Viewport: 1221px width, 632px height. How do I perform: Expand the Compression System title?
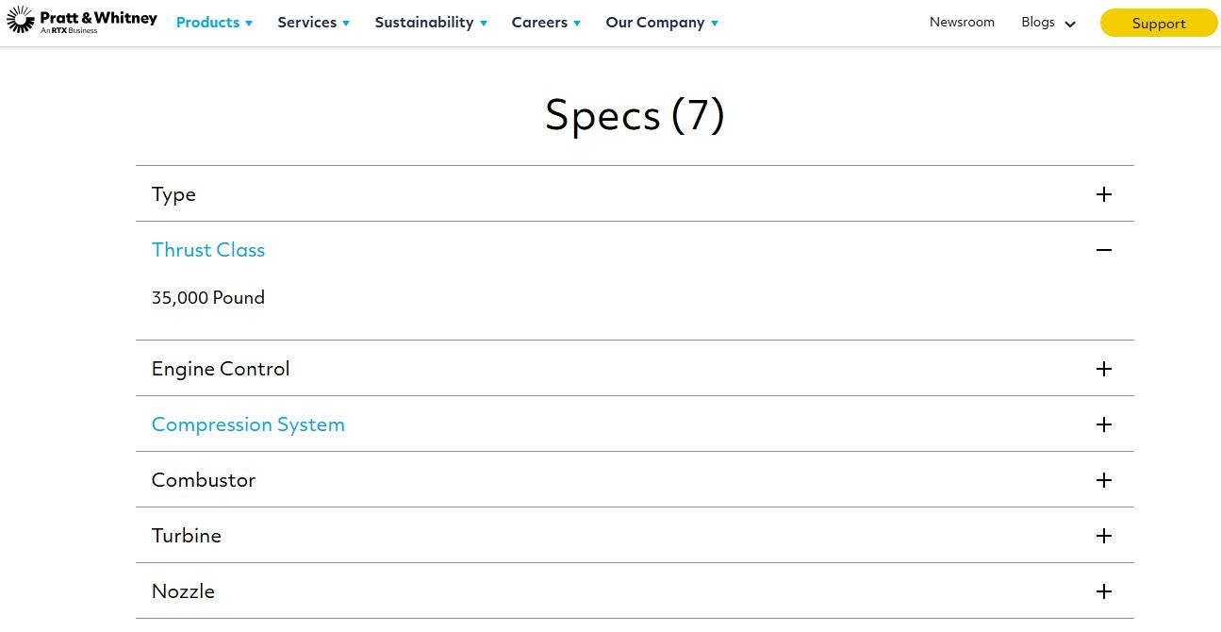(x=248, y=424)
